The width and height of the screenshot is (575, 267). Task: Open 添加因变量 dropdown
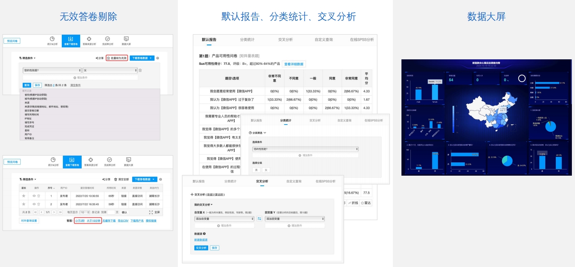tap(295, 219)
